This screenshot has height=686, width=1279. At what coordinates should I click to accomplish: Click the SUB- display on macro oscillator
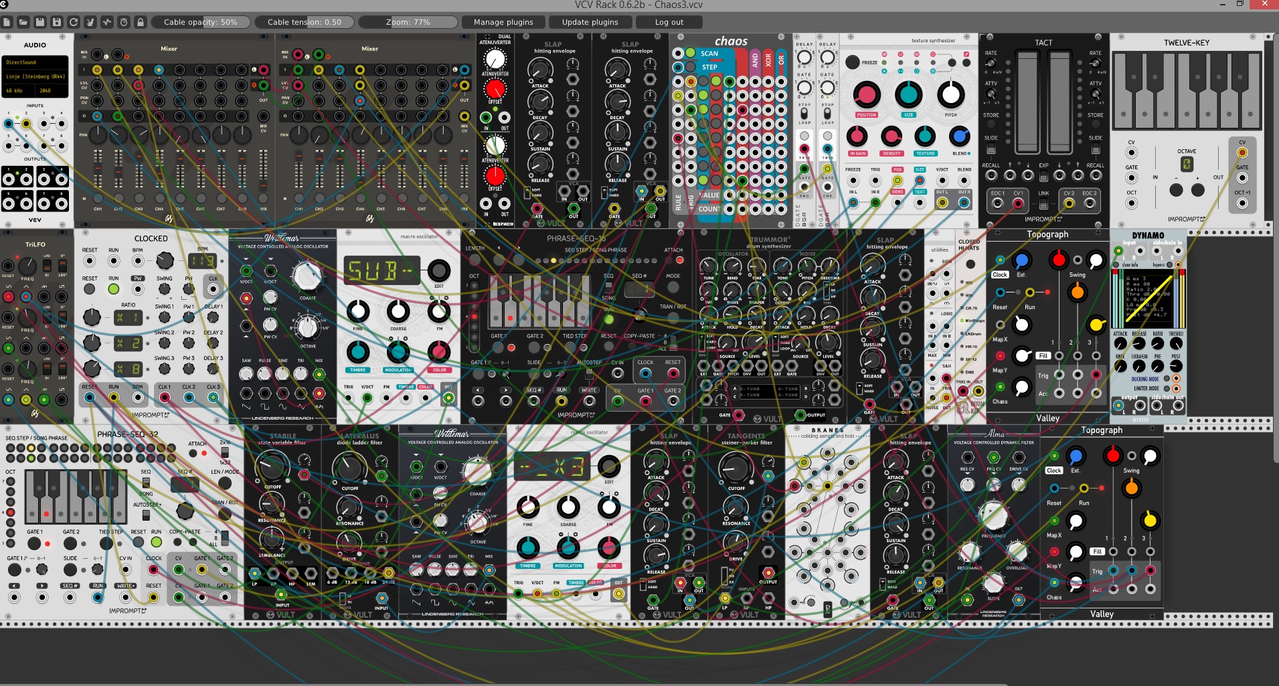tap(382, 270)
